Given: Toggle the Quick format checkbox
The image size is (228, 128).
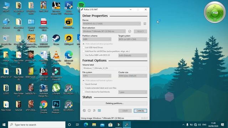Looking at the screenshot, I should (83, 84).
